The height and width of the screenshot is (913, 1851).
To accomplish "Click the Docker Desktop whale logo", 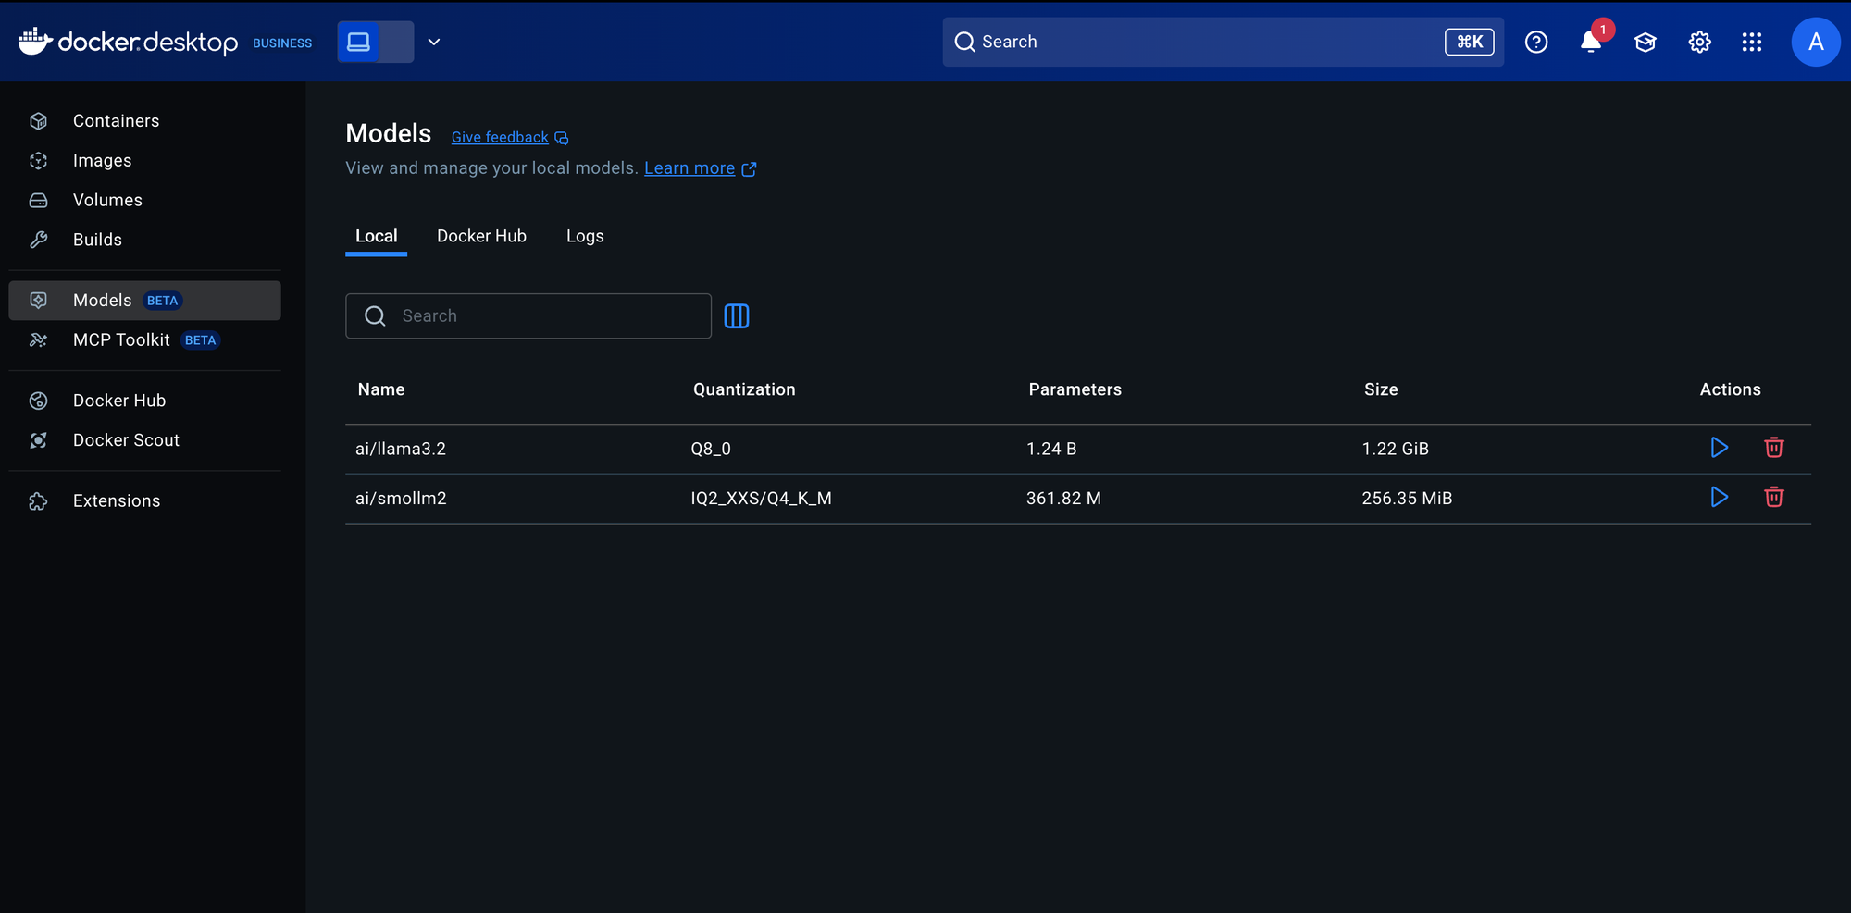I will tap(35, 42).
